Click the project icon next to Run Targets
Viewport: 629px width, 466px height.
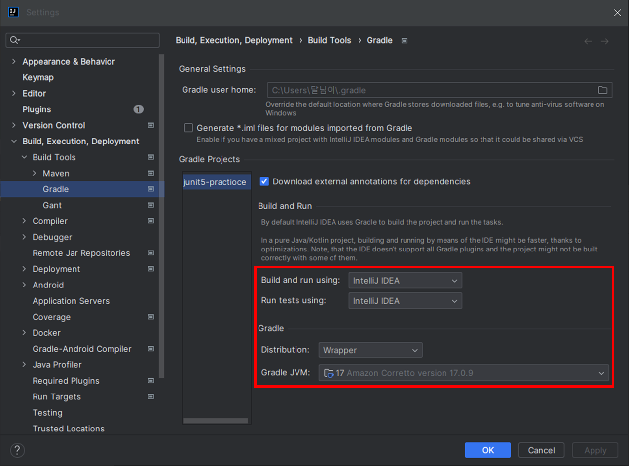pos(151,396)
